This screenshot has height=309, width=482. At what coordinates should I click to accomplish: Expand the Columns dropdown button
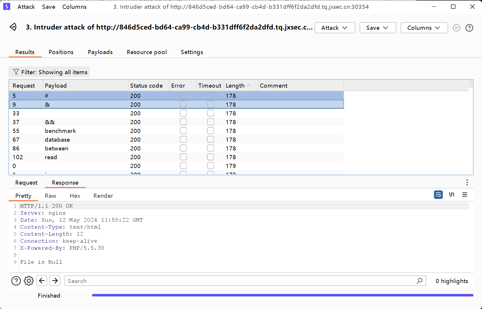click(x=424, y=28)
